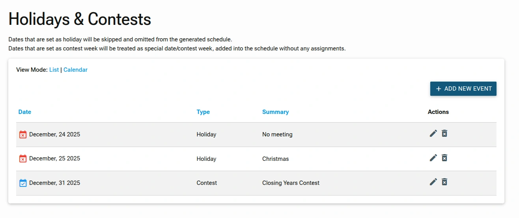The height and width of the screenshot is (218, 519).
Task: Select the Closing Years Contest summary text
Action: point(291,183)
